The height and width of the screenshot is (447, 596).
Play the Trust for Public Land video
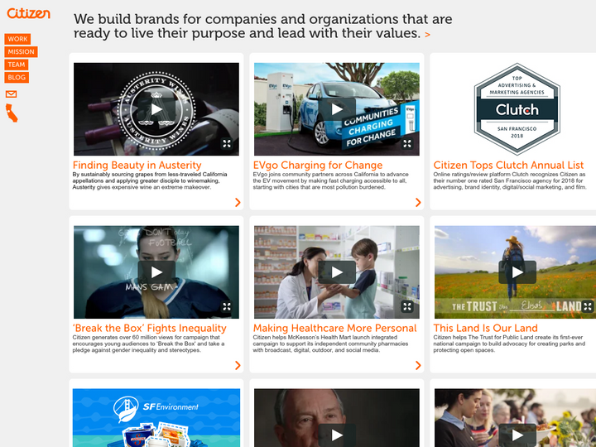click(517, 272)
